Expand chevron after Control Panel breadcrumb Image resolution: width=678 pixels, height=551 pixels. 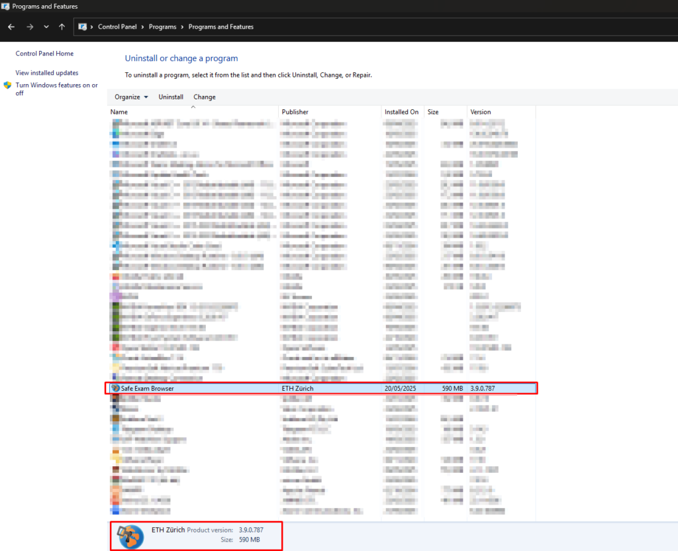coord(143,26)
